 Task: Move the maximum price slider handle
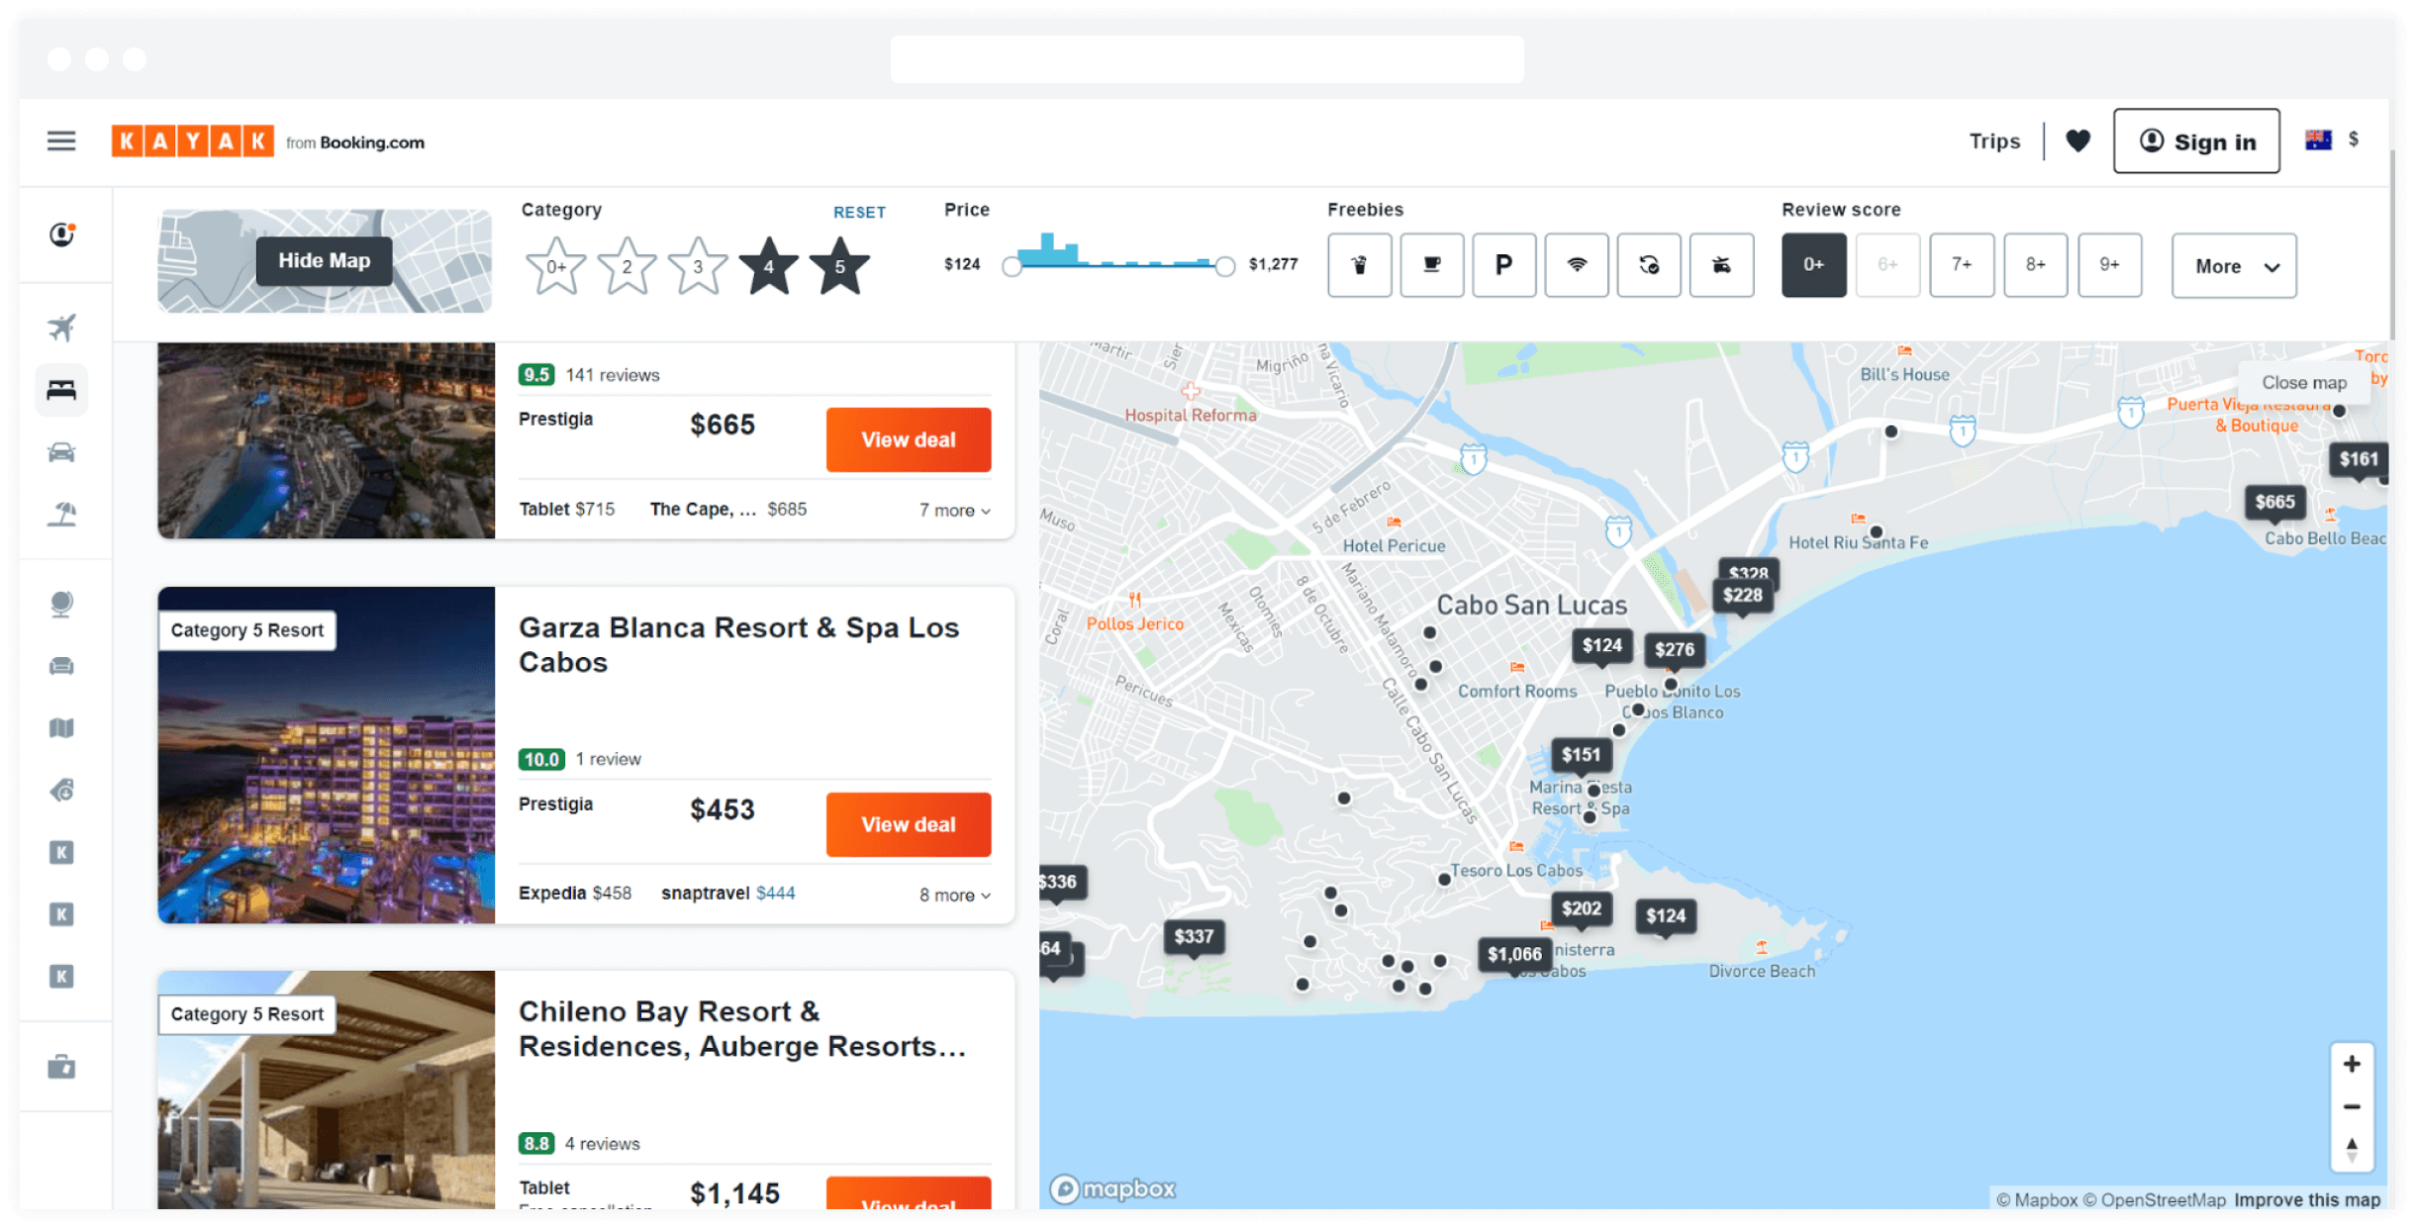[1224, 266]
